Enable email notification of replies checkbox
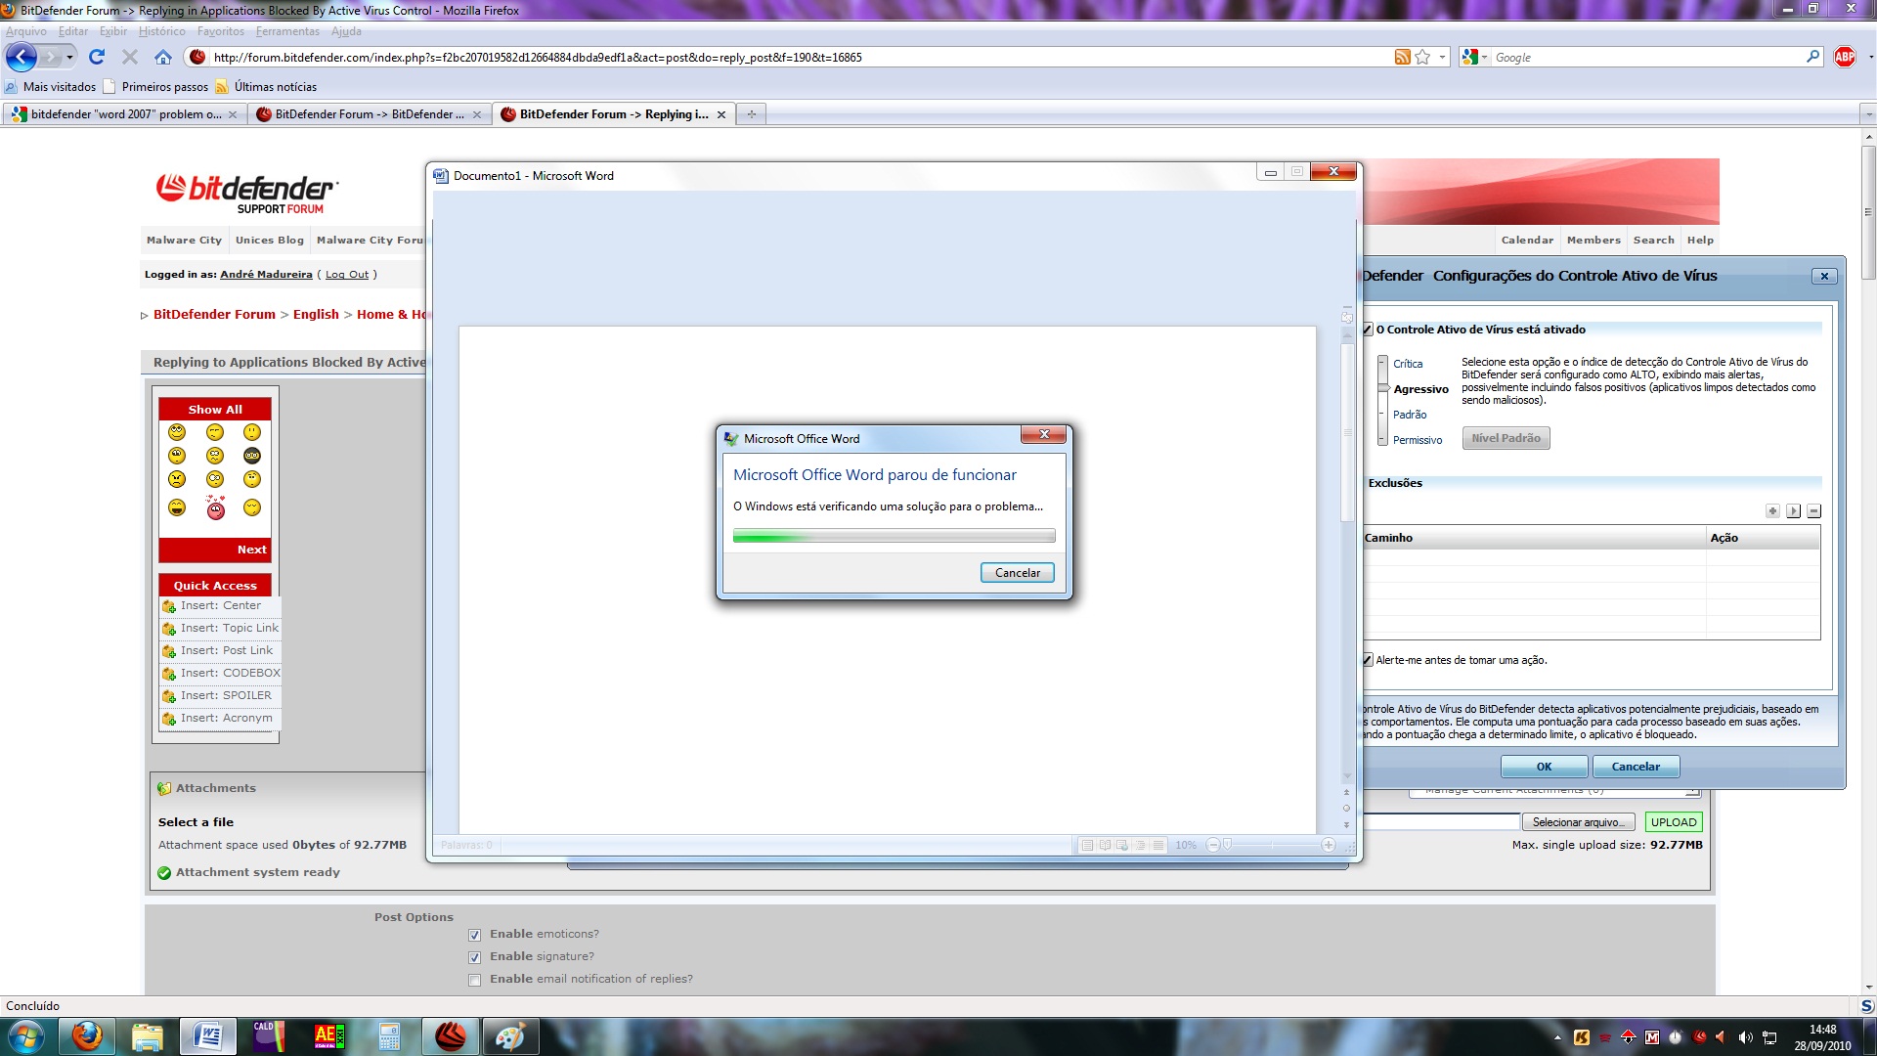The width and height of the screenshot is (1877, 1056). point(475,980)
